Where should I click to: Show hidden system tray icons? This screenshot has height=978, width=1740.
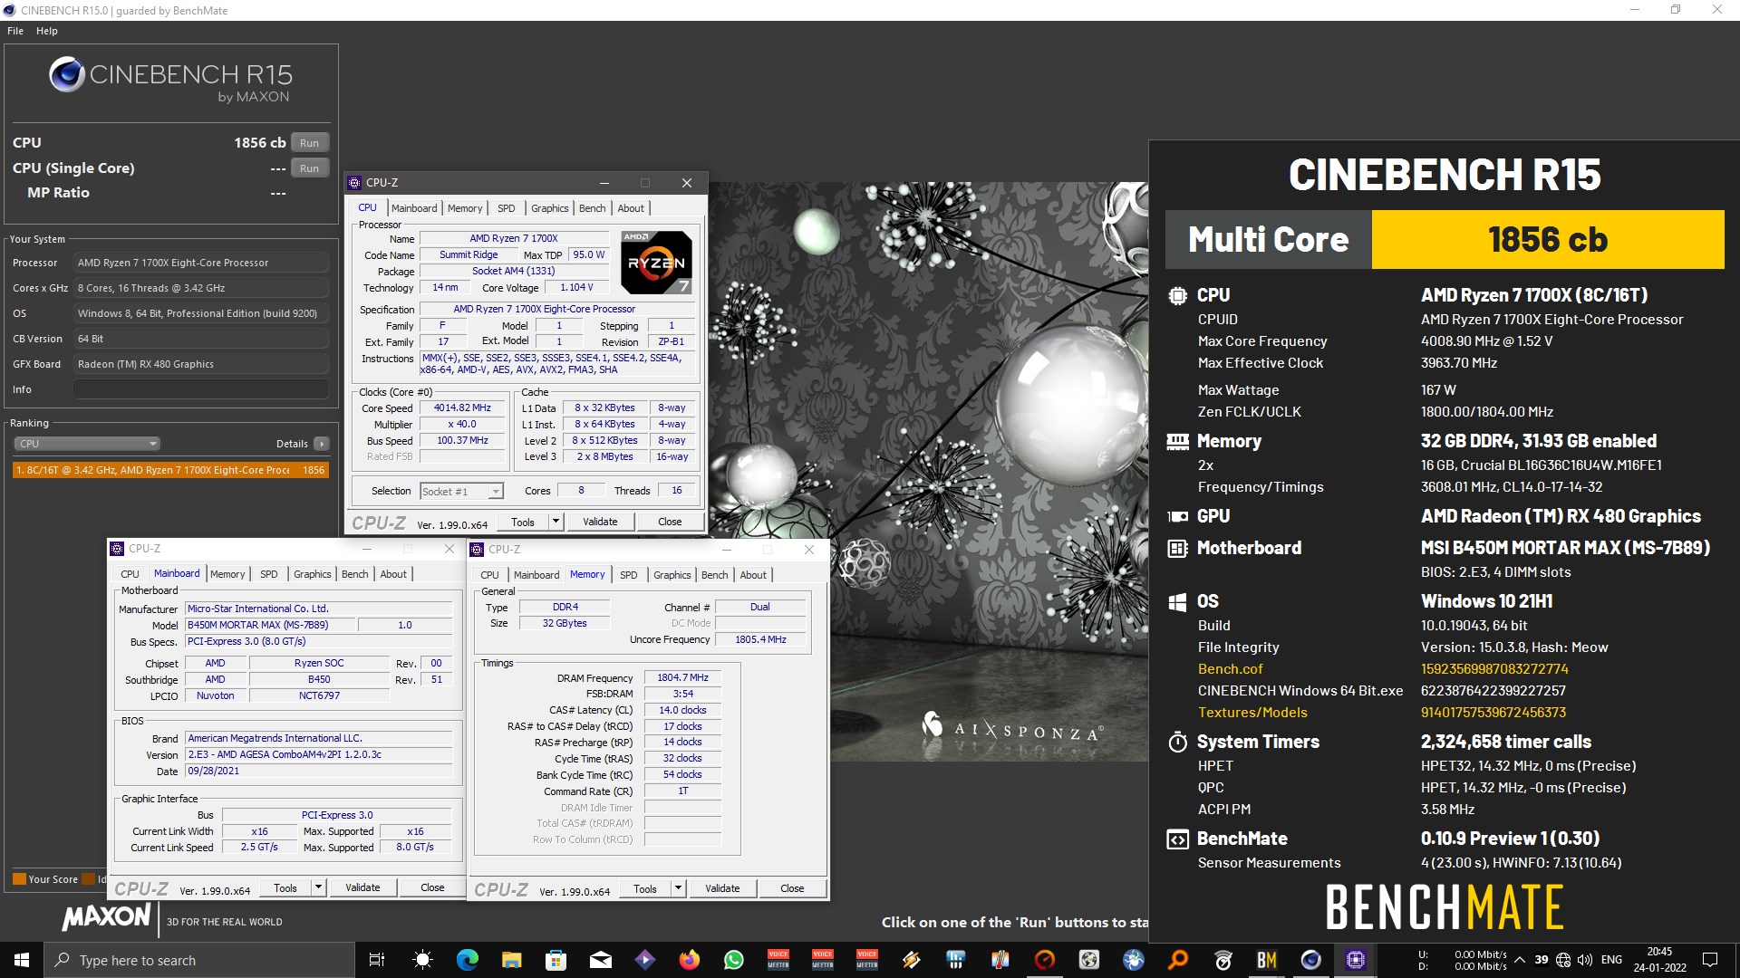(1519, 960)
